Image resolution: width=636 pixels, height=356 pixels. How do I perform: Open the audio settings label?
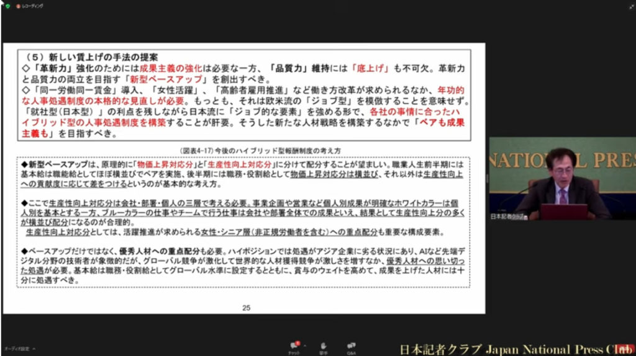(x=16, y=349)
